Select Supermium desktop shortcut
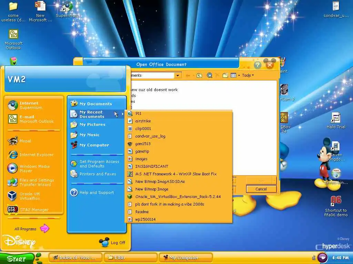 pos(67,9)
